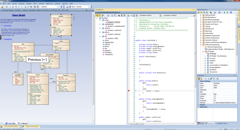Click the Name value field StockItem

click(225, 83)
